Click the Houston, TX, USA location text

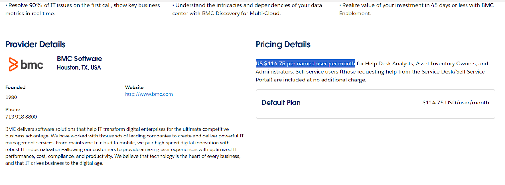tap(79, 68)
